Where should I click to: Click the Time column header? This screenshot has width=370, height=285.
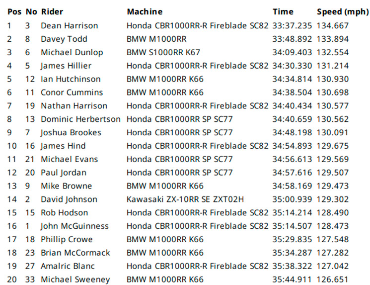283,11
